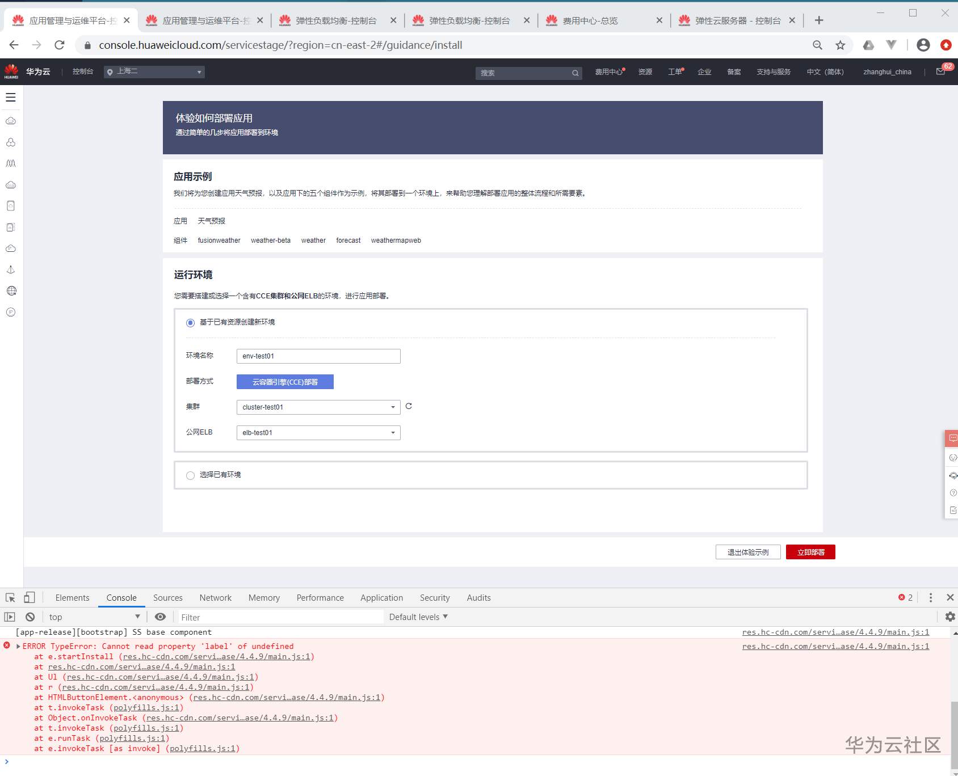Switch to the Performance DevTools tab
The width and height of the screenshot is (958, 776).
tap(320, 597)
